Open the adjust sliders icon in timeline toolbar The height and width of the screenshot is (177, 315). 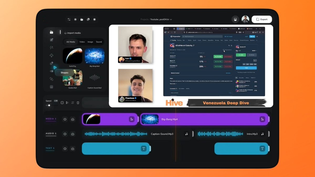tap(73, 103)
